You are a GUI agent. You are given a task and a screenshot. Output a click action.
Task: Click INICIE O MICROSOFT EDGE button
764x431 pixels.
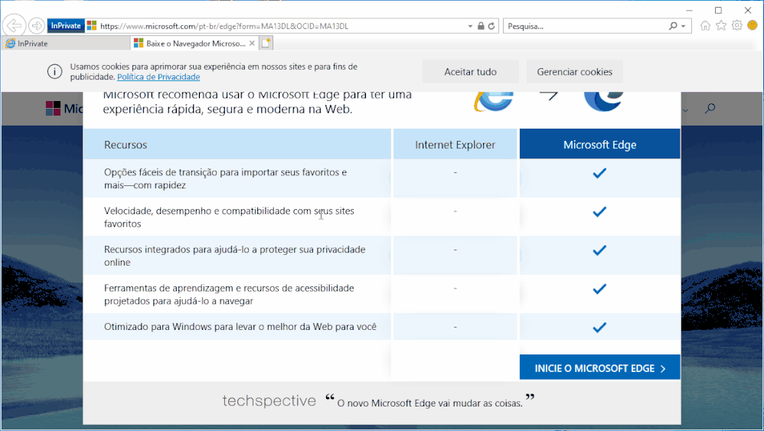tap(600, 368)
